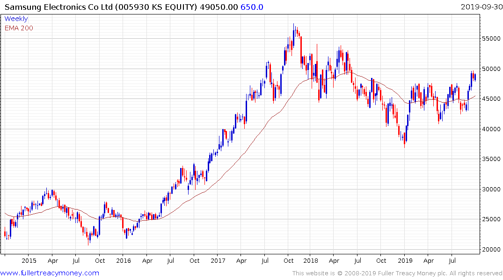
Task: Select the Weekly period label
Action: [x=16, y=19]
